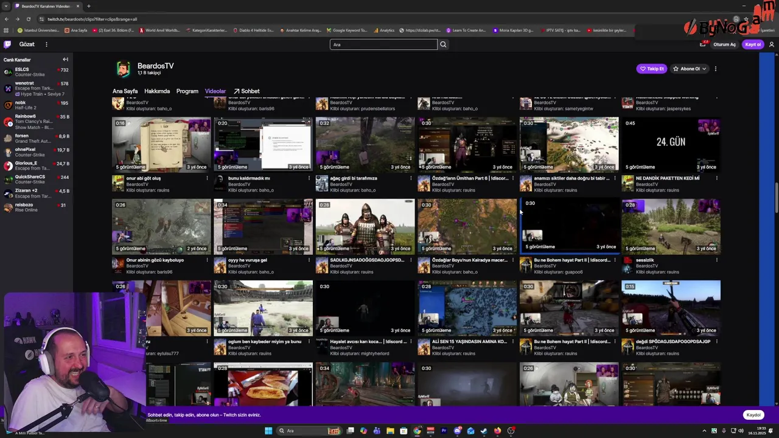The image size is (779, 438).
Task: Open Task View on taskbar
Action: (351, 431)
